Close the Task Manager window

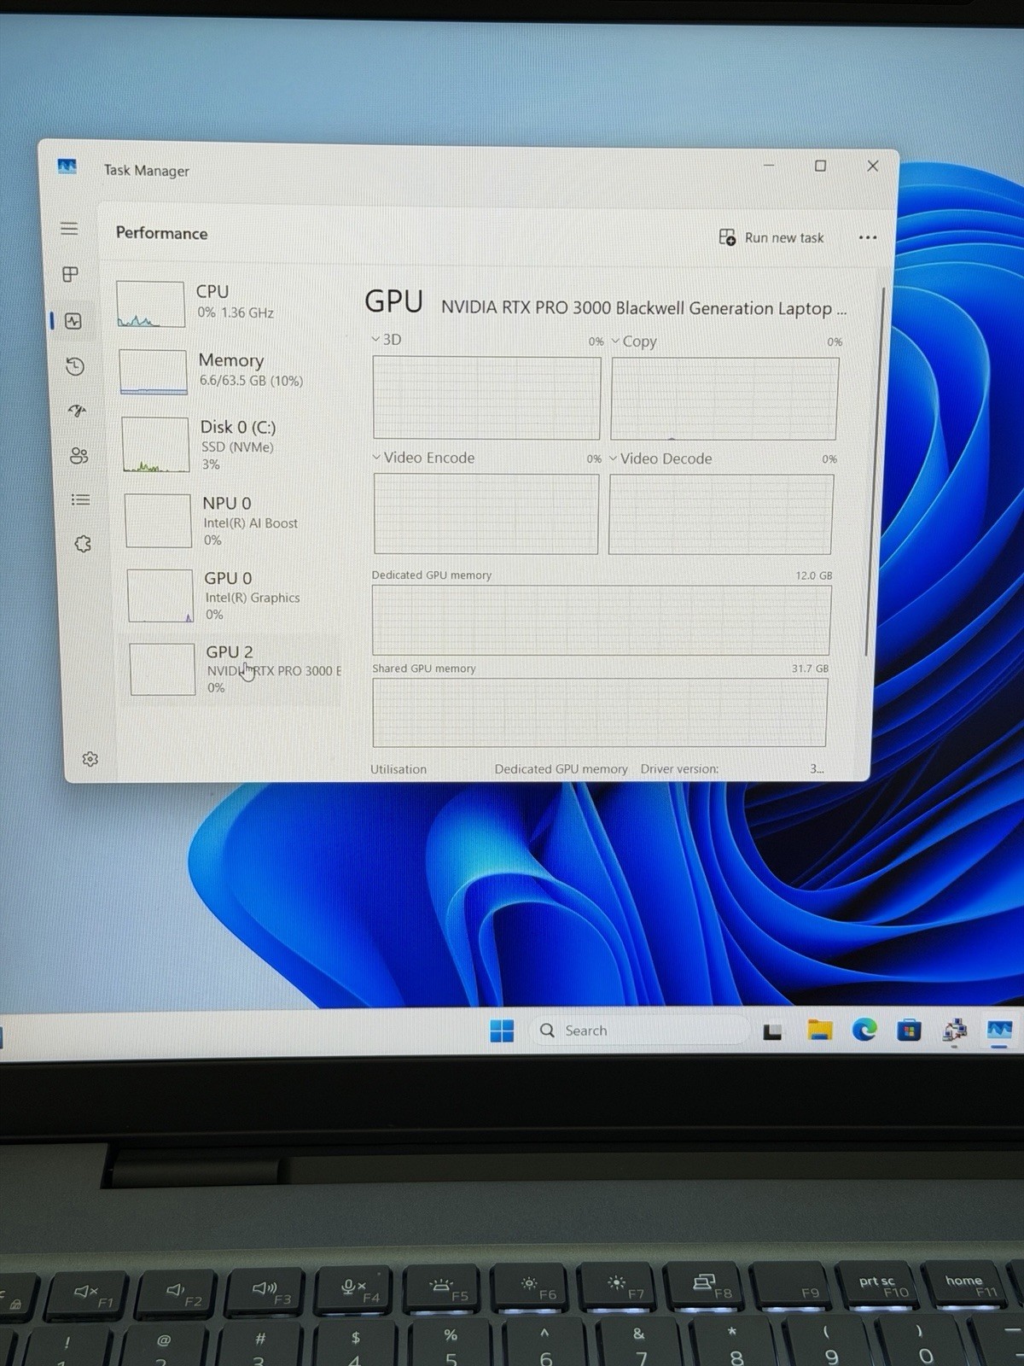pyautogui.click(x=872, y=166)
